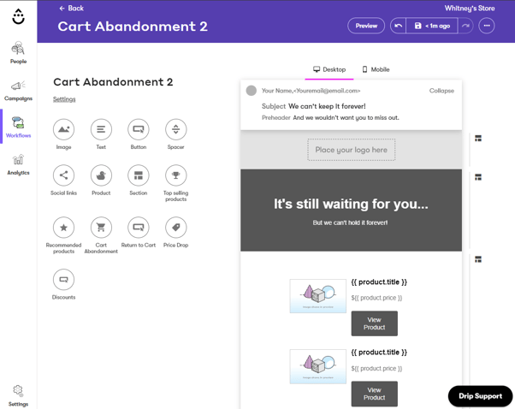Open the three-dots more options menu

[487, 26]
